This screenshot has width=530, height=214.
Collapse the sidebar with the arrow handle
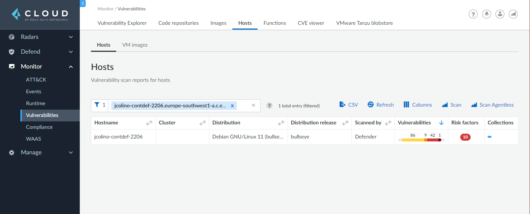[x=83, y=3]
